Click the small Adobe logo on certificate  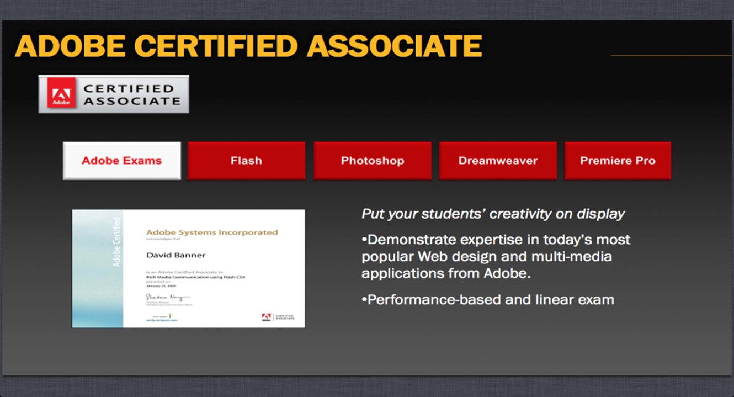(267, 317)
